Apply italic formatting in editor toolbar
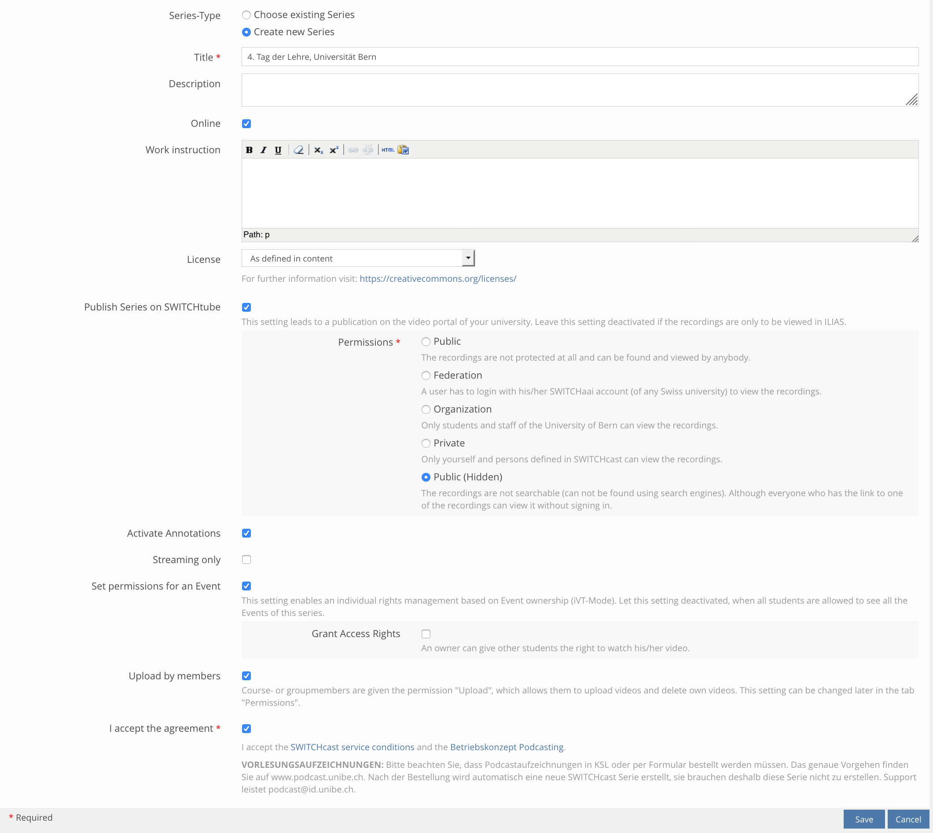Screen dimensions: 933x833 pyautogui.click(x=264, y=150)
